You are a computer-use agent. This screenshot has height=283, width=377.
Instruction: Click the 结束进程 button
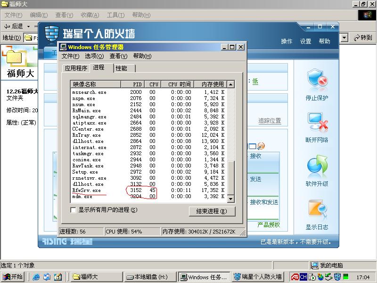(212, 211)
